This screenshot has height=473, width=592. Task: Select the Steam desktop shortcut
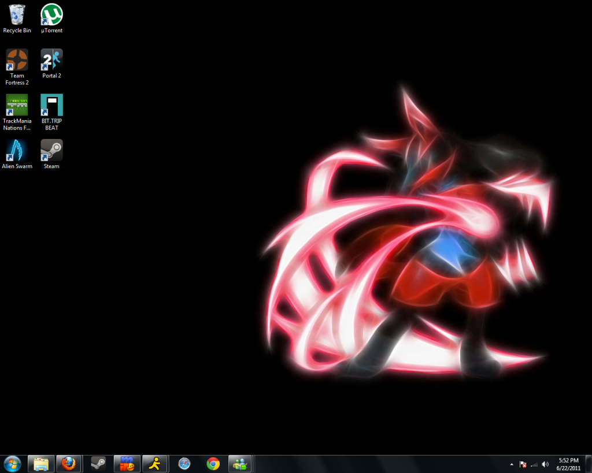point(51,154)
